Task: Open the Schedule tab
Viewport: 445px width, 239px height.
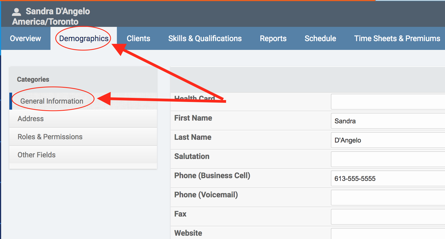Action: 320,38
